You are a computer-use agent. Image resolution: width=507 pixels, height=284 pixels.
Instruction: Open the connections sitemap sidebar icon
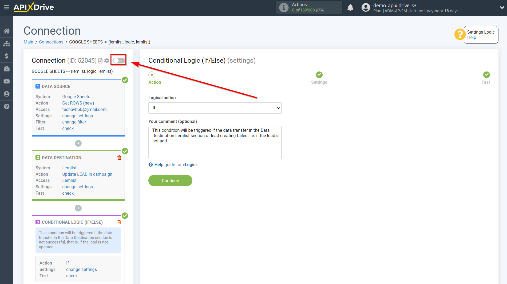point(7,43)
